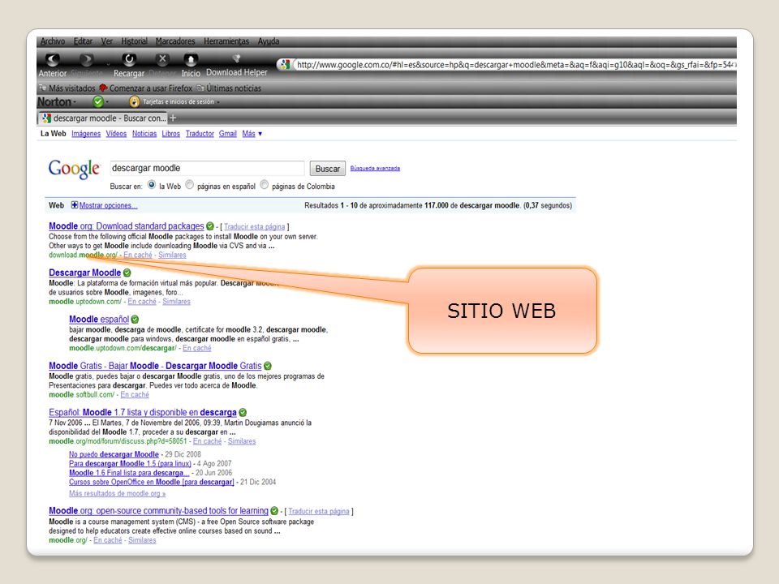Screen dimensions: 779x584
Task: Open dropdown arrow beside Norton green checkmark
Action: tap(107, 102)
